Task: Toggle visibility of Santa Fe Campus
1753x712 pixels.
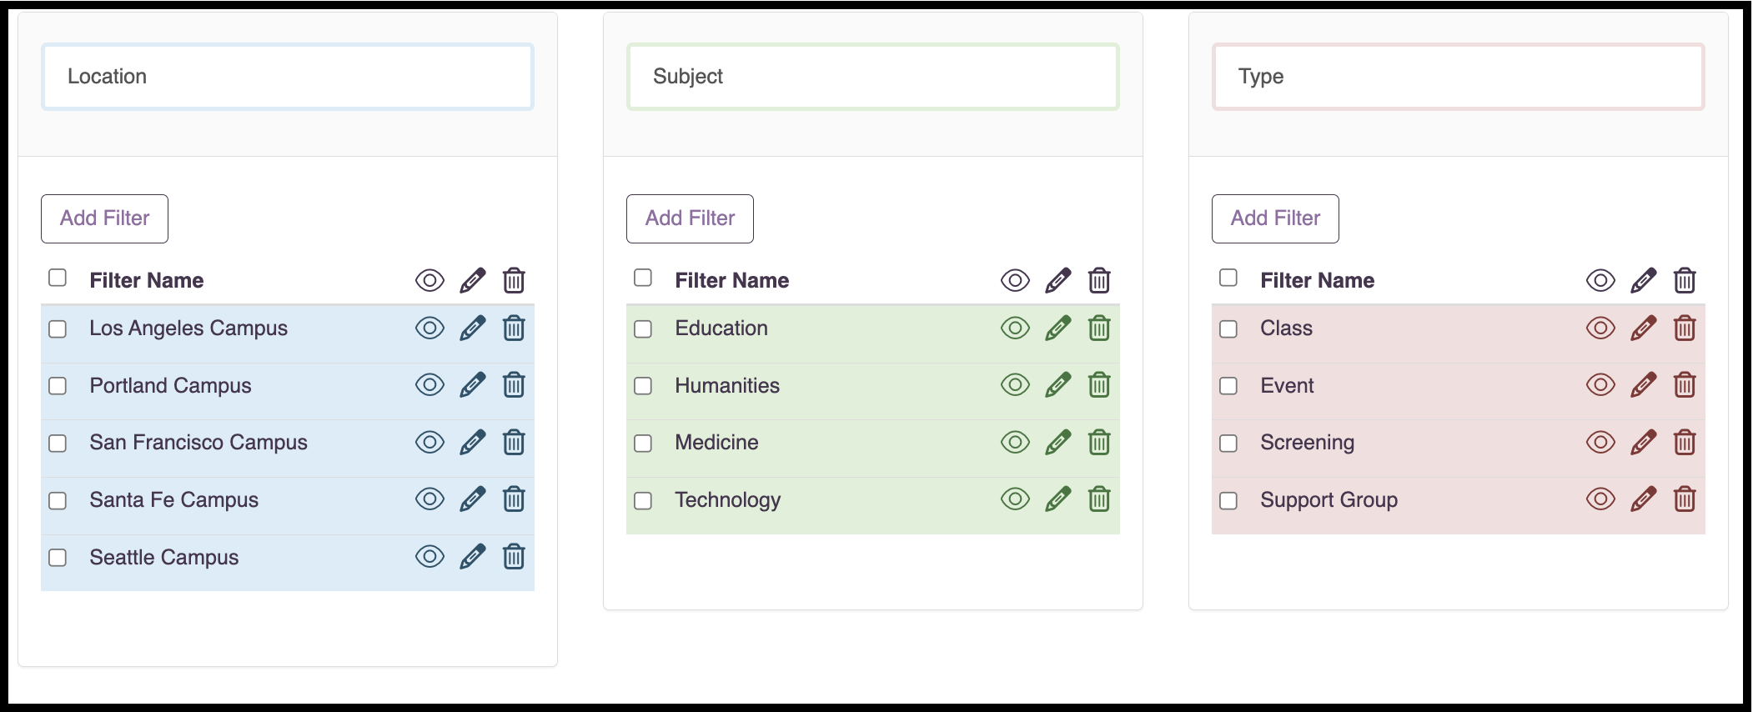Action: 429,499
